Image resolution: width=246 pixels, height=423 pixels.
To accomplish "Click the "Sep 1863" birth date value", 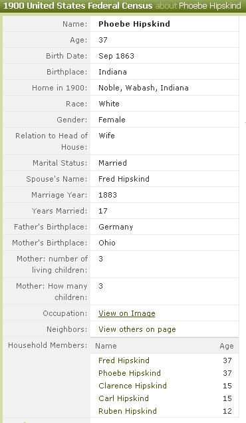I will (x=116, y=56).
